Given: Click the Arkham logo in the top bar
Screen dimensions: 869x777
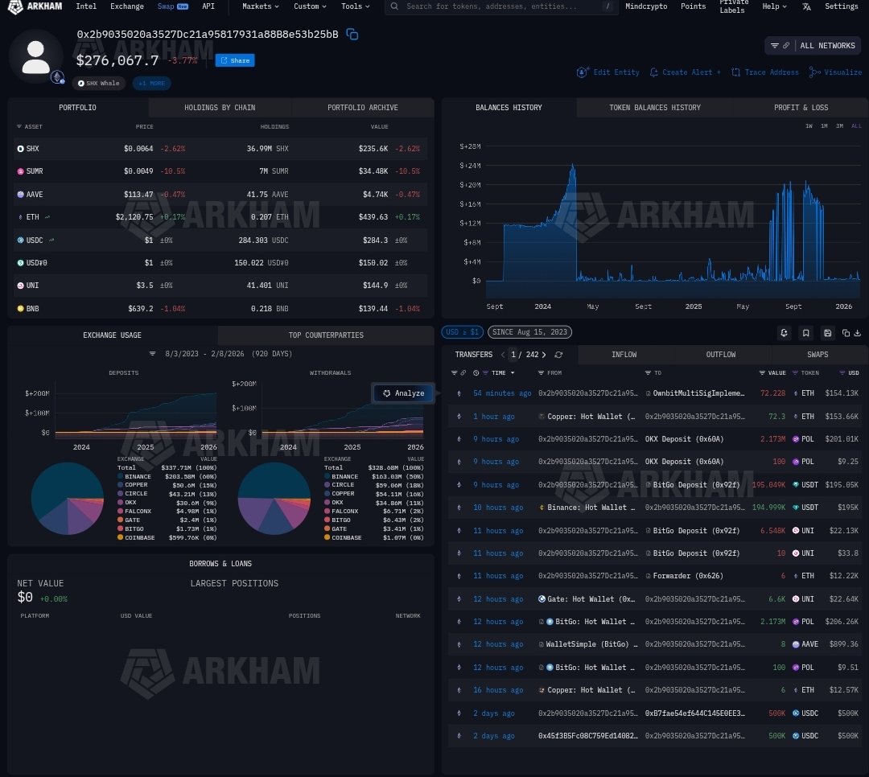Looking at the screenshot, I should tap(35, 6).
